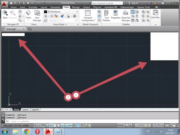This screenshot has height=135, width=180.
Task: Expand Quick Access toolbar customize arrow
Action: [x=44, y=3]
